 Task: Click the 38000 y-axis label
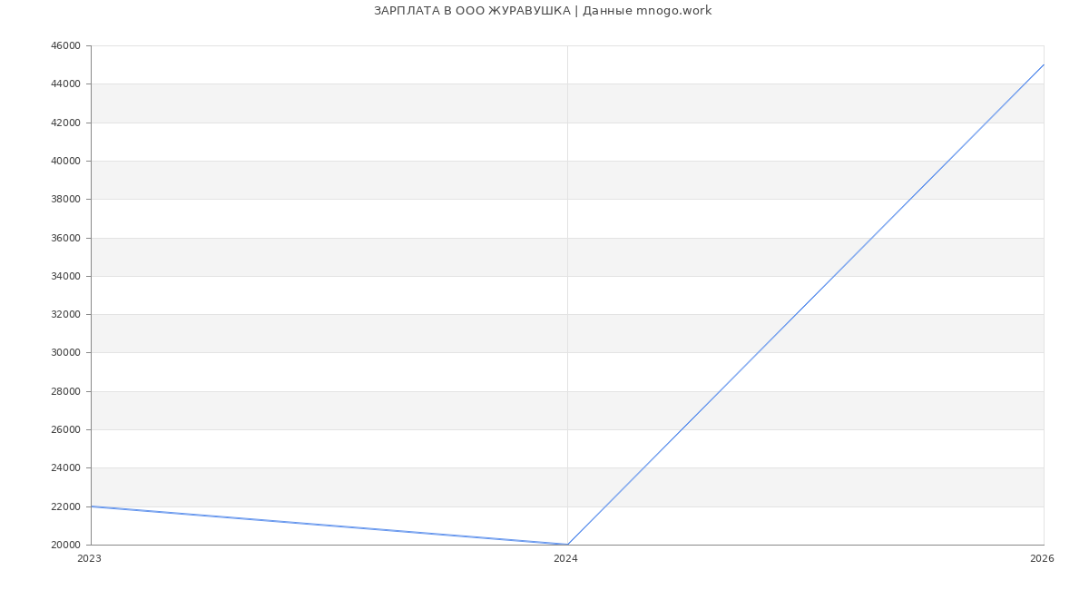pos(65,200)
